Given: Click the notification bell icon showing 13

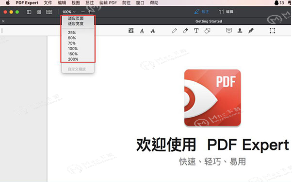Looking at the screenshot, I should pos(279,3).
